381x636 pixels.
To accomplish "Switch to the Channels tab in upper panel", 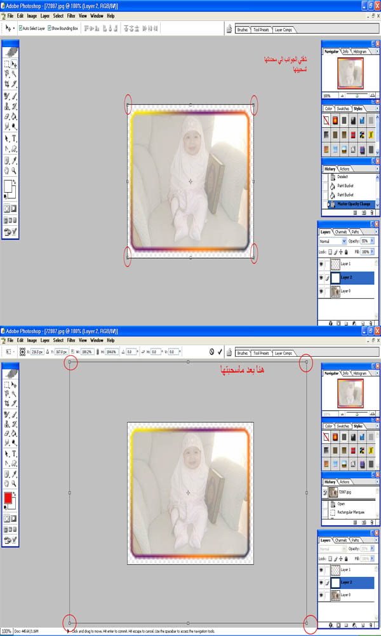I will (x=340, y=232).
